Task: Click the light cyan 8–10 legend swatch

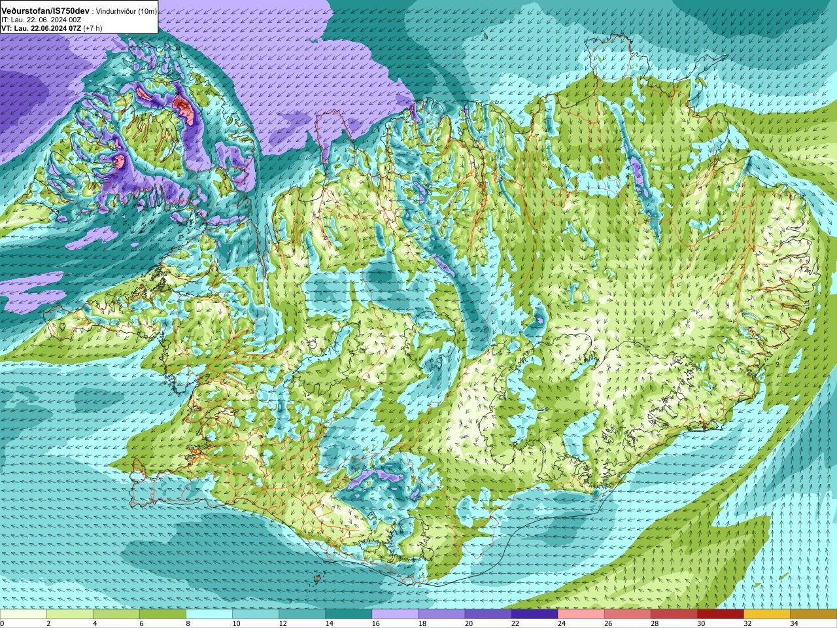Action: 209,614
